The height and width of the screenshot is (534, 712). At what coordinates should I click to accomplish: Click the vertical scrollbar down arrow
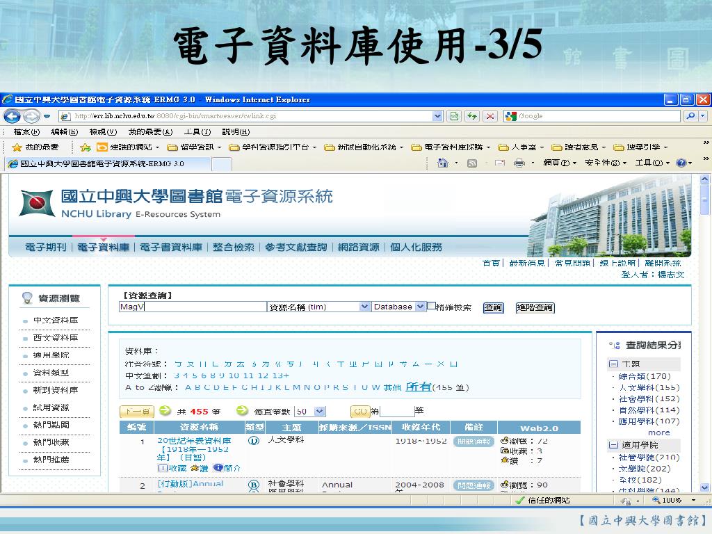(x=704, y=487)
